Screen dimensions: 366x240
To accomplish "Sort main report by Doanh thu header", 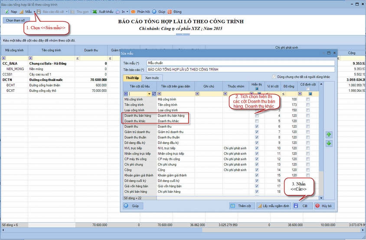I will [x=91, y=50].
